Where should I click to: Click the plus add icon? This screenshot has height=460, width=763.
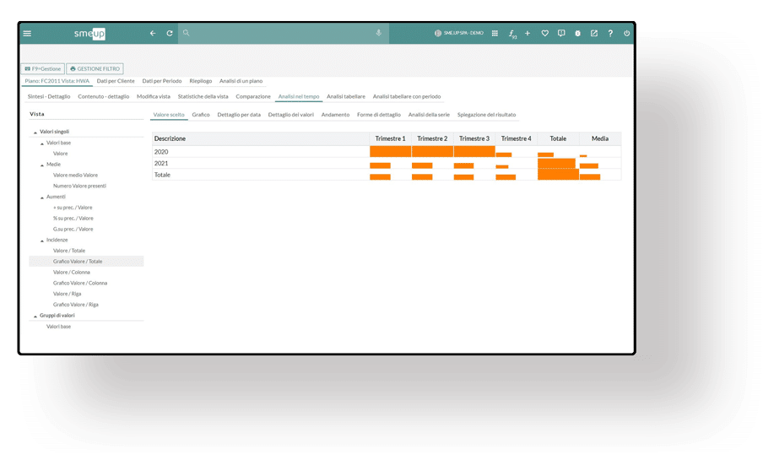coord(528,34)
